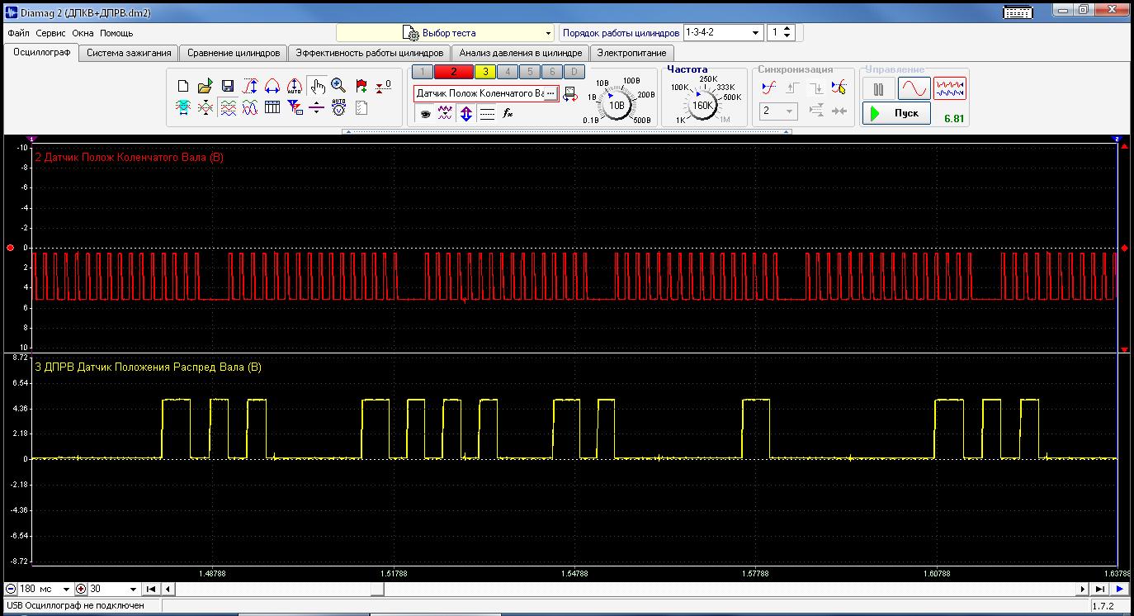1134x616 pixels.
Task: Click the cyan waveform measurement icon
Action: [x=183, y=107]
